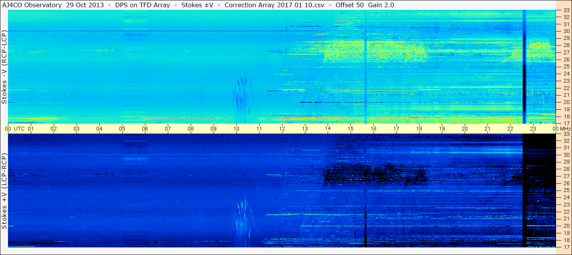Click the 14 hour mark on time axis
572x255 pixels.
click(x=328, y=129)
